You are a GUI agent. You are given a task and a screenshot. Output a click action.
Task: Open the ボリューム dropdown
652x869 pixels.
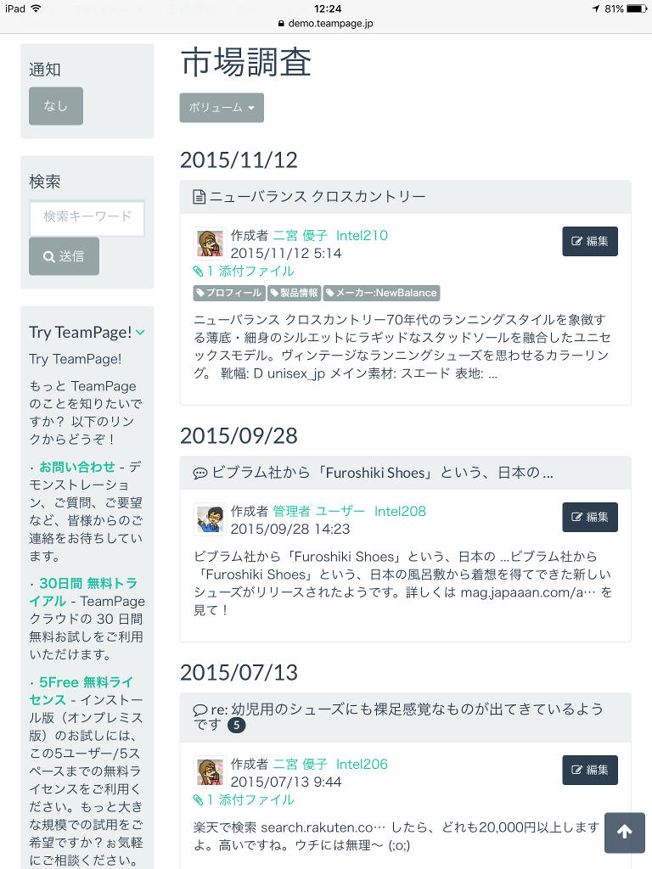pyautogui.click(x=222, y=108)
